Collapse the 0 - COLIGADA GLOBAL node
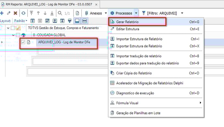Screen dimensions: 224x127 13,35
